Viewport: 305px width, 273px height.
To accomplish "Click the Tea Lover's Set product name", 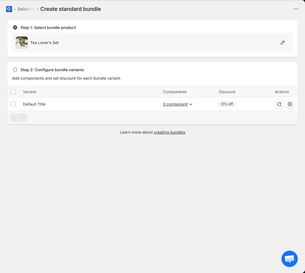I will [x=44, y=43].
